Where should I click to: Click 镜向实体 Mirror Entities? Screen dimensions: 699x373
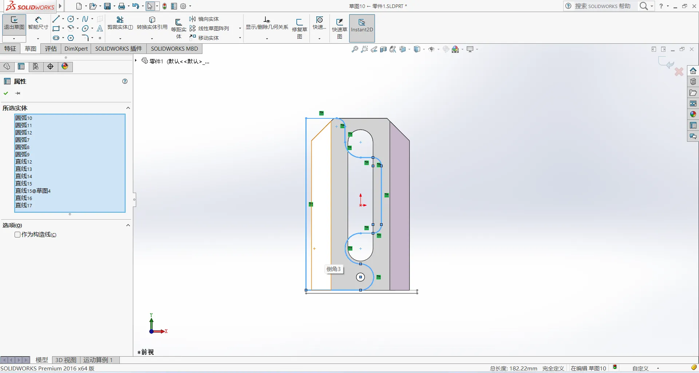point(204,19)
